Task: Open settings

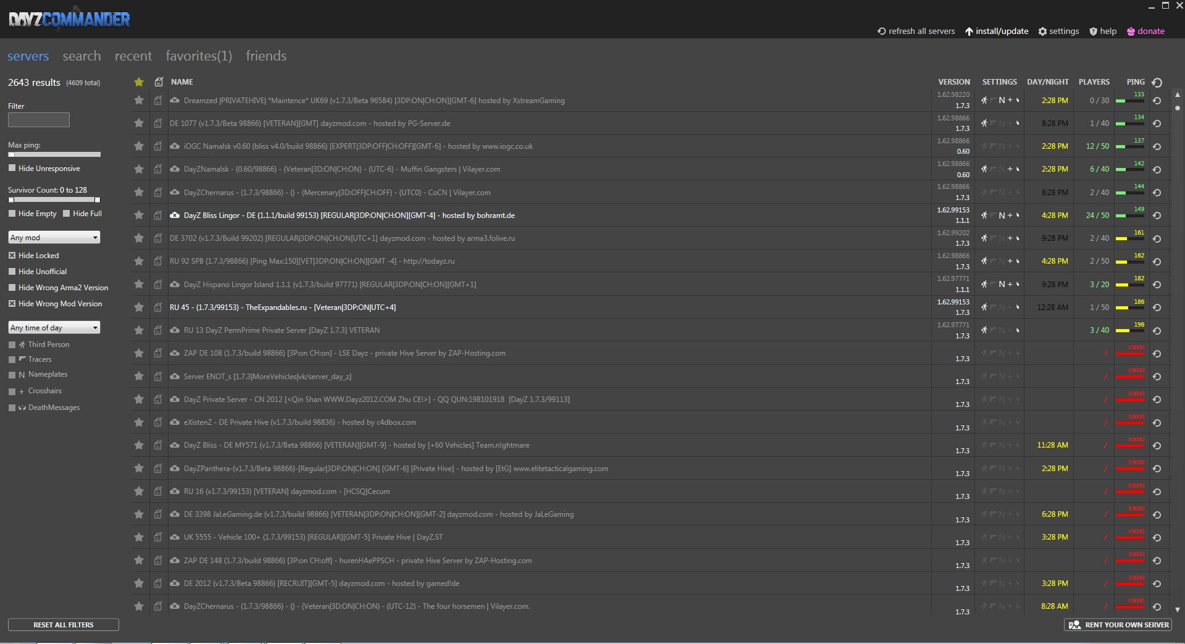Action: pos(1058,31)
